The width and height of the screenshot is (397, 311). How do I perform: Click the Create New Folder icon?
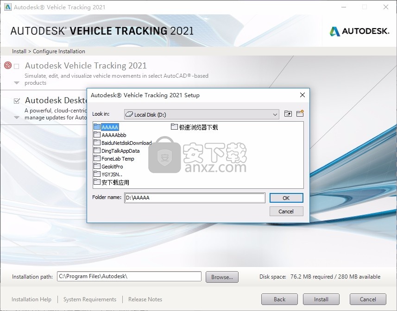point(300,113)
